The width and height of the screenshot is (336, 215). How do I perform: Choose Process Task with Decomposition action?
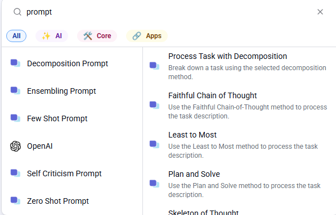pyautogui.click(x=239, y=66)
